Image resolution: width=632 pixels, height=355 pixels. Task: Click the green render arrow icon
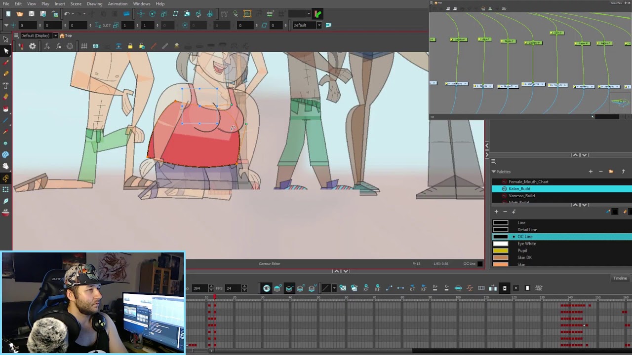[317, 14]
